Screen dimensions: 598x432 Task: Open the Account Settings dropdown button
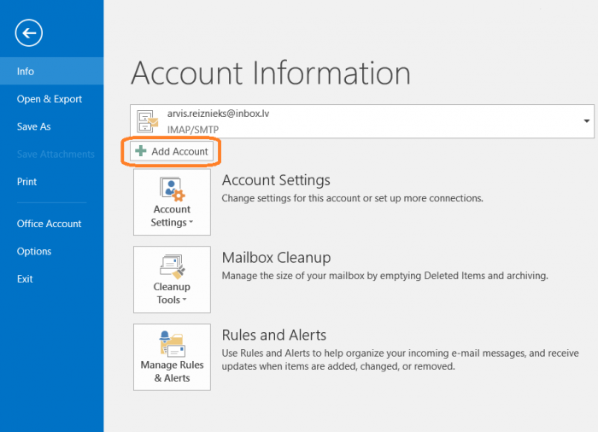point(172,202)
